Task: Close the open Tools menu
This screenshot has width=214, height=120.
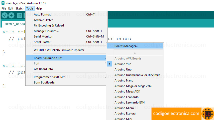Action: (30, 8)
